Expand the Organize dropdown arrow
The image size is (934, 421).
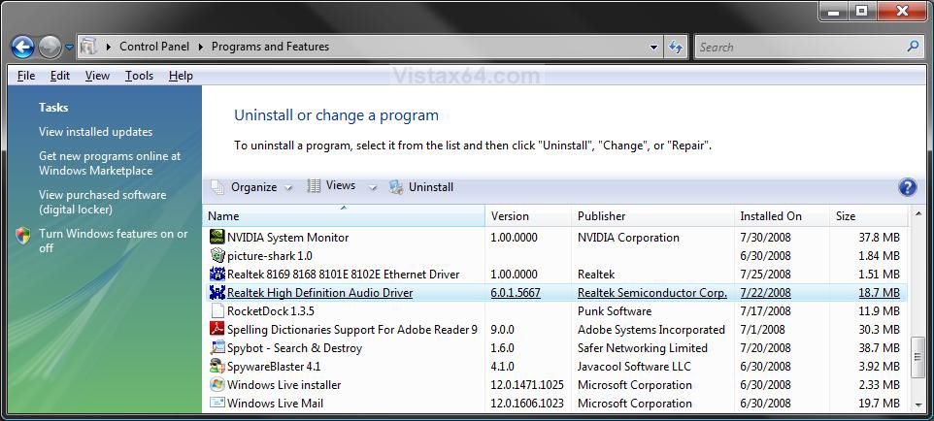[288, 187]
